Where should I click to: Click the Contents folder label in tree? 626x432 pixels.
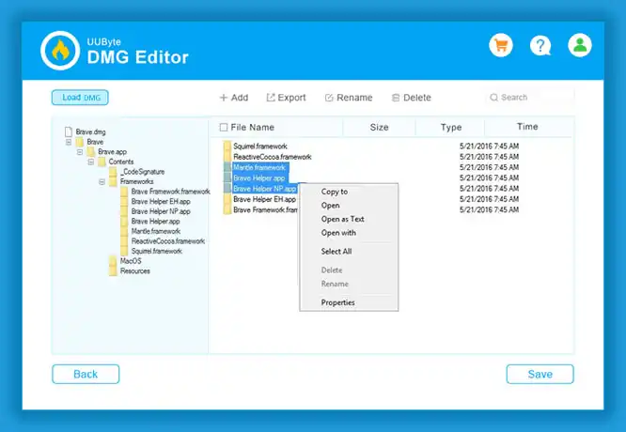[x=121, y=162]
